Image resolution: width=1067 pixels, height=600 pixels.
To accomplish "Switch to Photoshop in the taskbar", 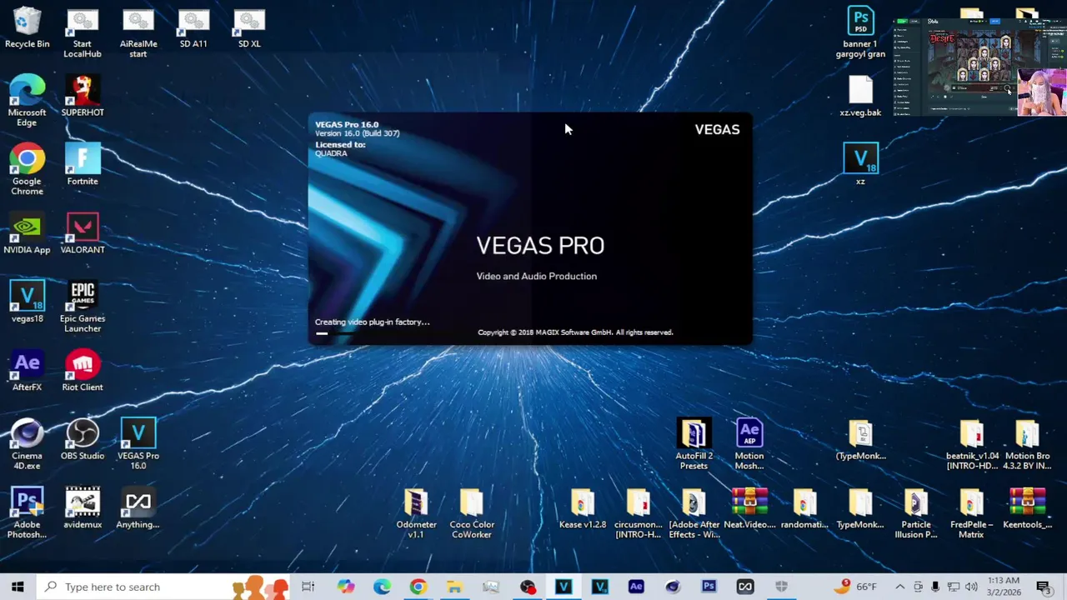I will pos(709,587).
